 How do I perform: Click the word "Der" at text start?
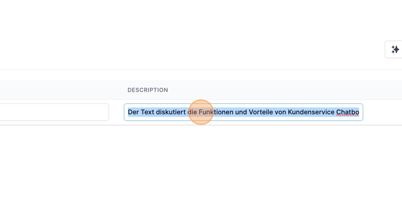click(133, 112)
